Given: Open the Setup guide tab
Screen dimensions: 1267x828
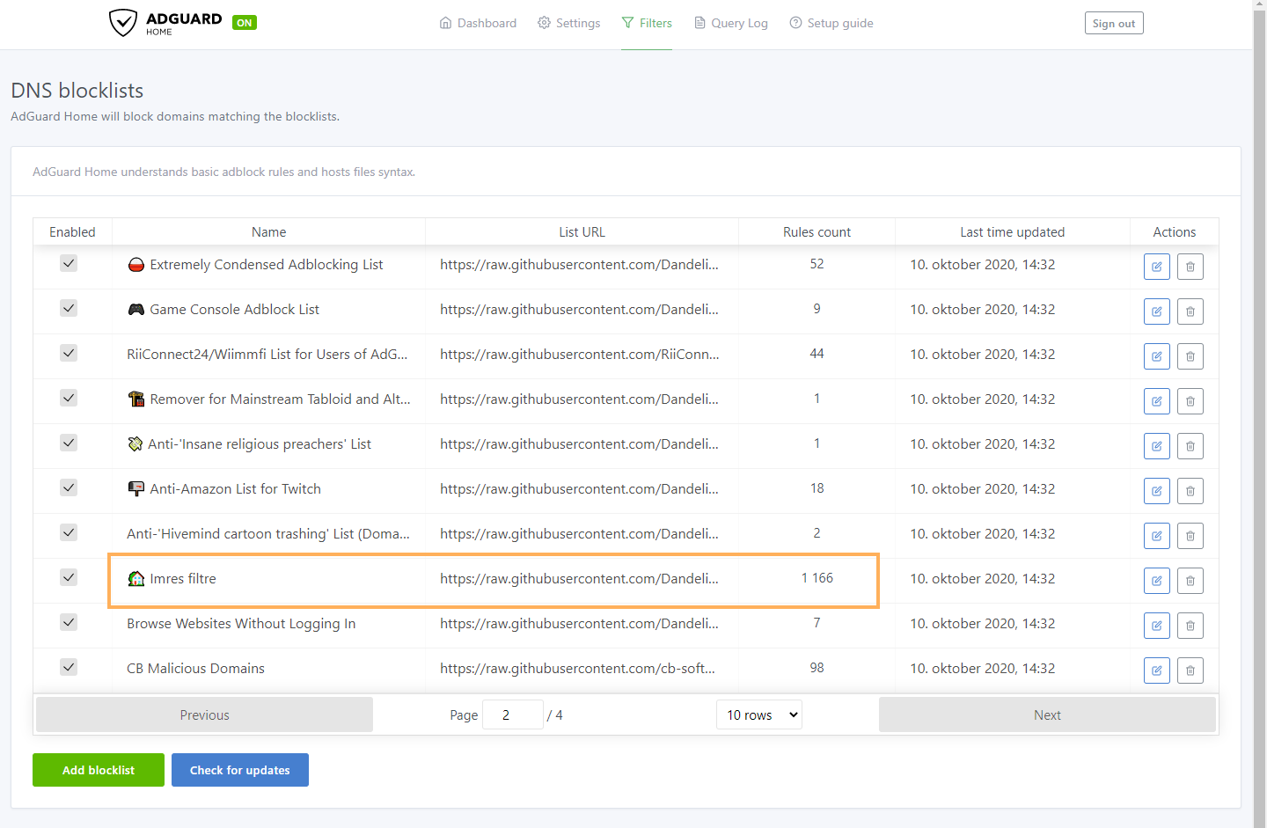Looking at the screenshot, I should pyautogui.click(x=831, y=23).
